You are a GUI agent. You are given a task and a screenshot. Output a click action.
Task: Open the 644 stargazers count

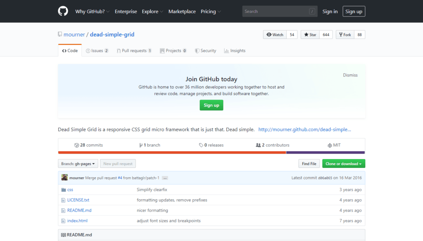pyautogui.click(x=326, y=35)
